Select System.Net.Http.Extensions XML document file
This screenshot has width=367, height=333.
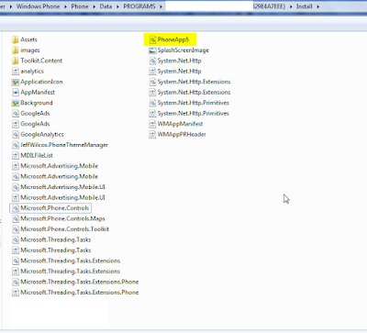tap(190, 93)
